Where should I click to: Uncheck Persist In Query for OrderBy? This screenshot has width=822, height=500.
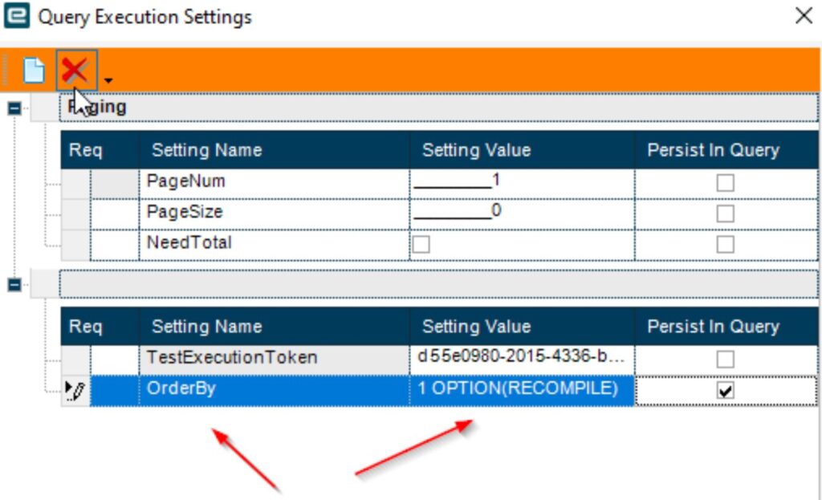(x=725, y=391)
